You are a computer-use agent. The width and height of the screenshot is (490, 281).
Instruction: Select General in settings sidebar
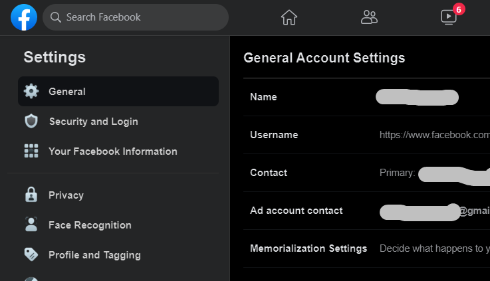pyautogui.click(x=67, y=92)
